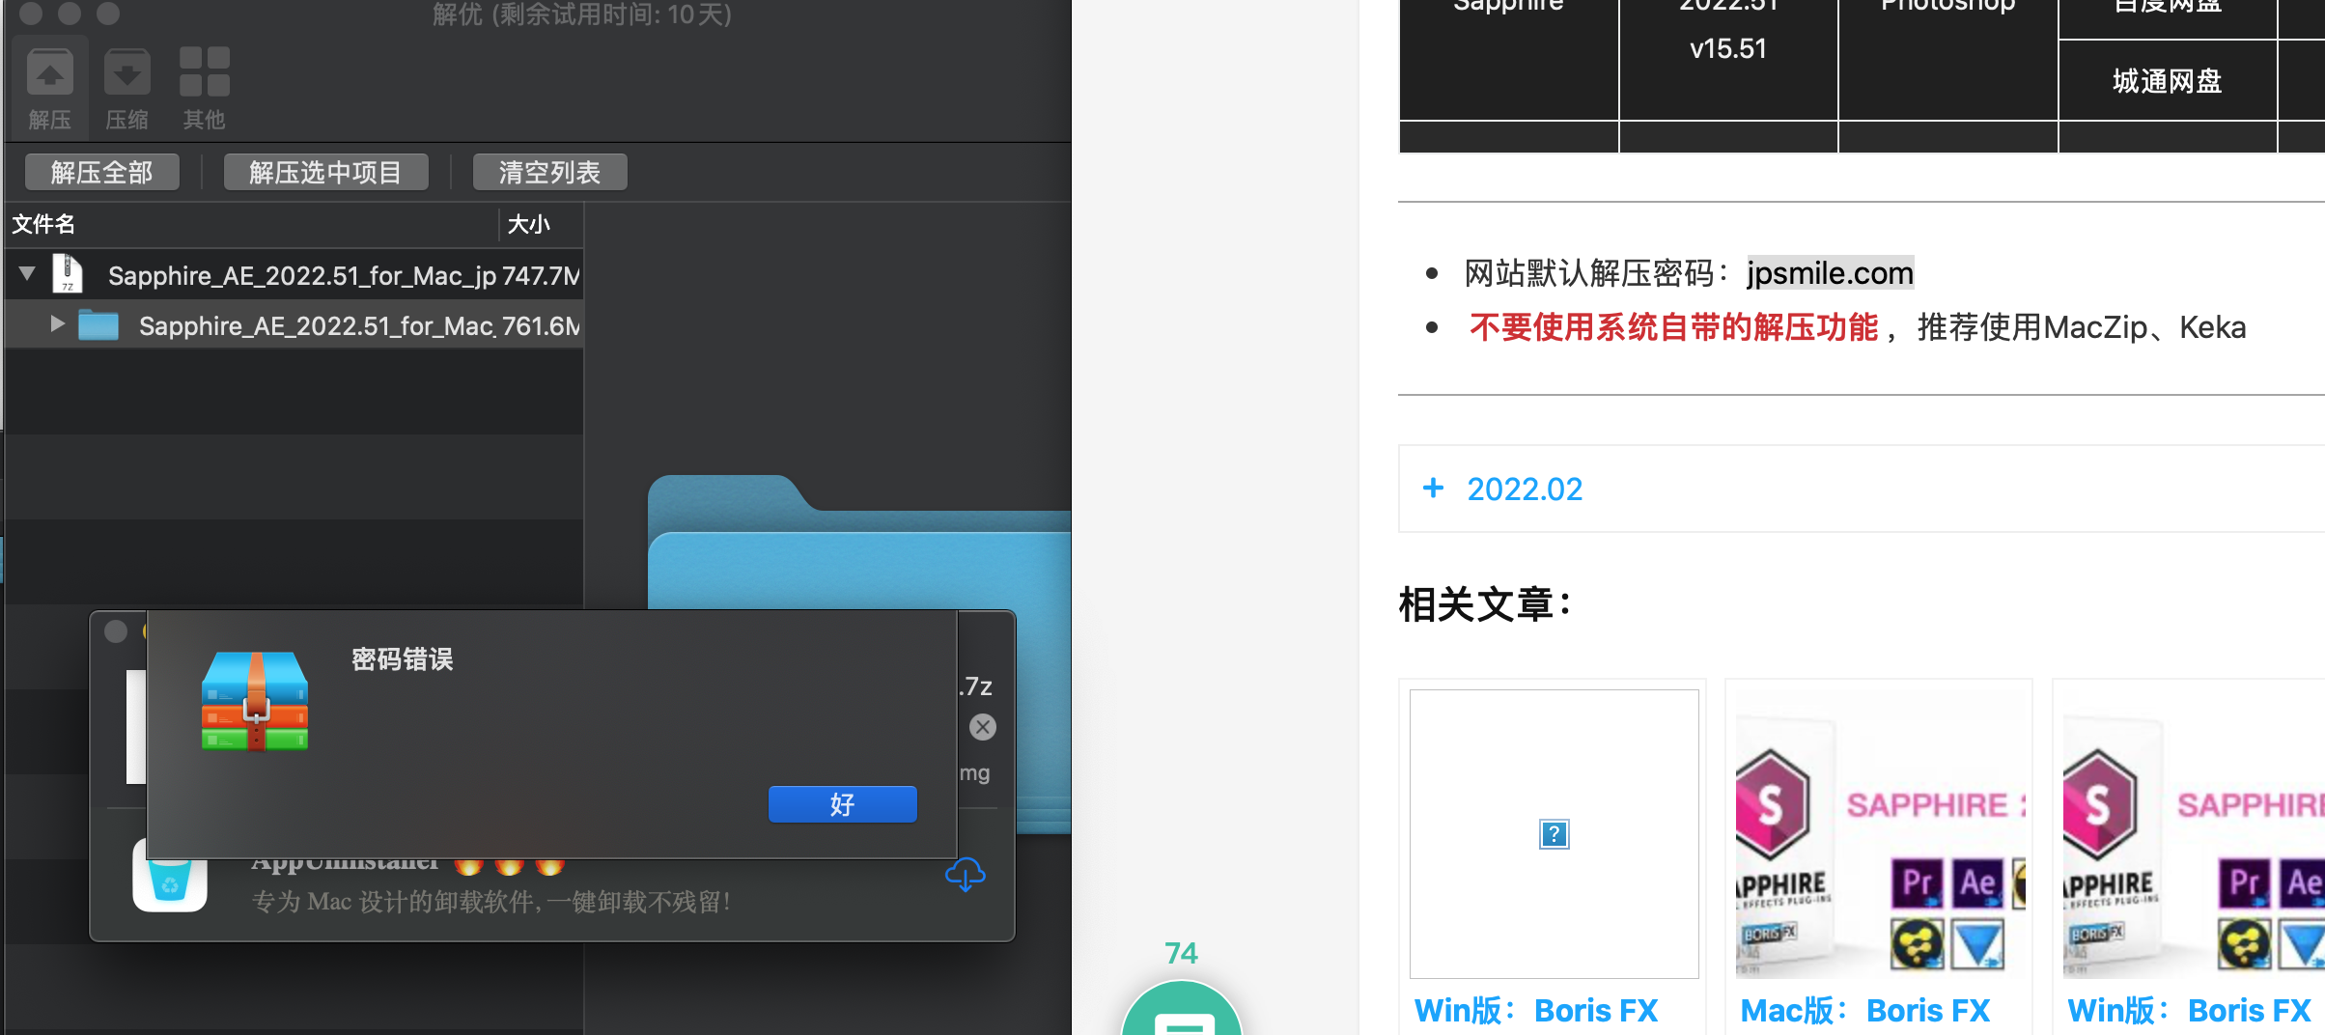
Task: Click the 解压选中项目 button
Action: coord(325,173)
